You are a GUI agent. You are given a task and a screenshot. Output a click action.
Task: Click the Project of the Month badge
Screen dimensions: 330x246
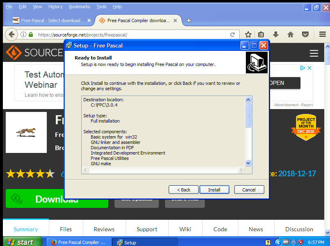(306, 127)
